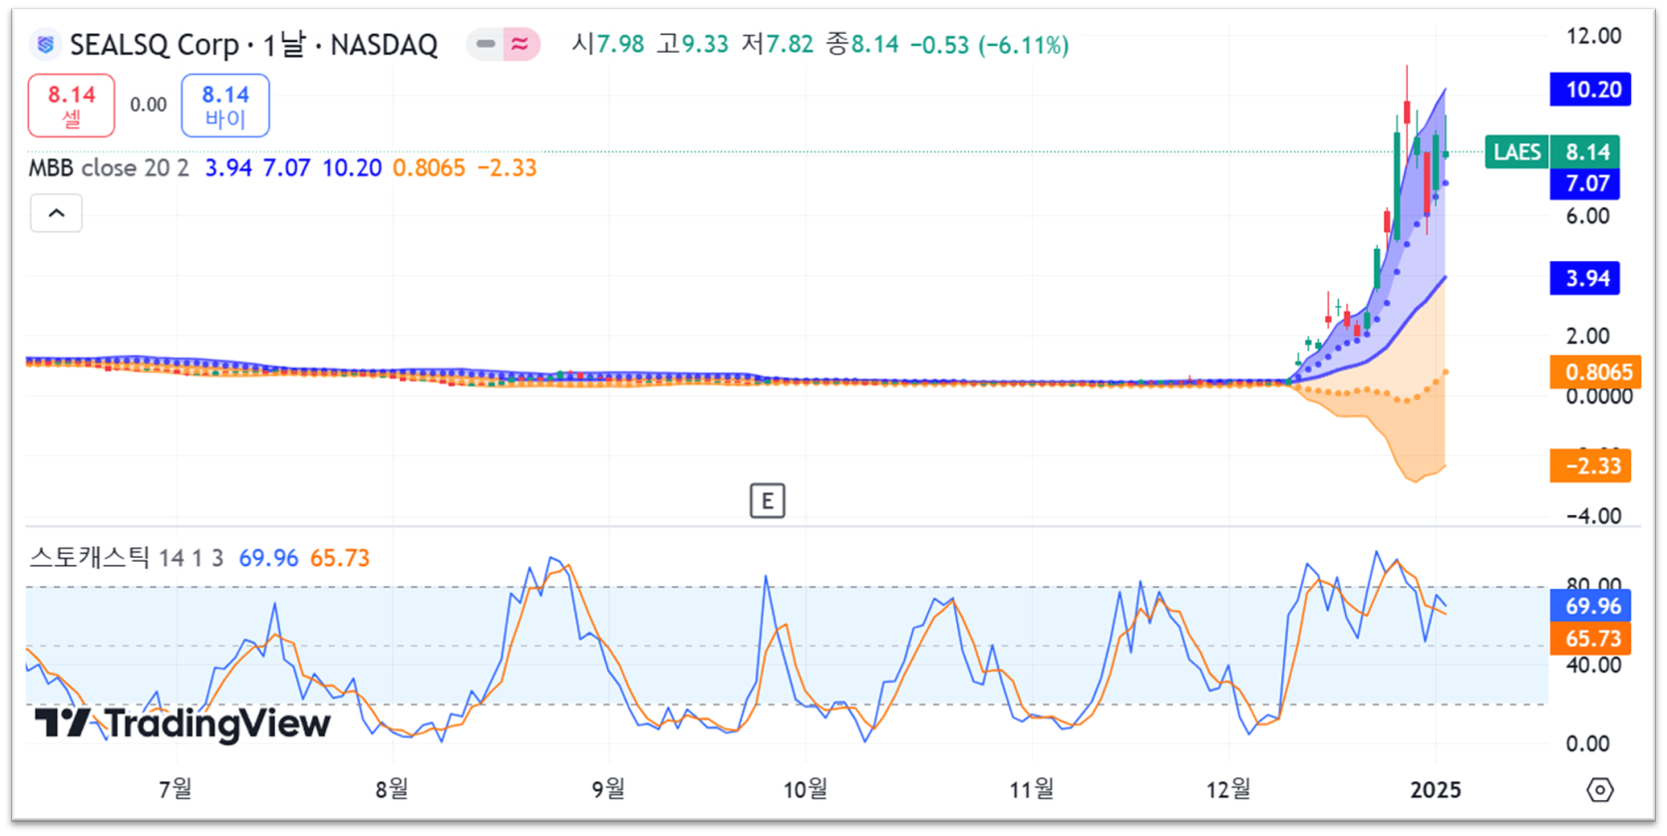The width and height of the screenshot is (1667, 836).
Task: Click the 8월 label on time axis
Action: pos(392,789)
